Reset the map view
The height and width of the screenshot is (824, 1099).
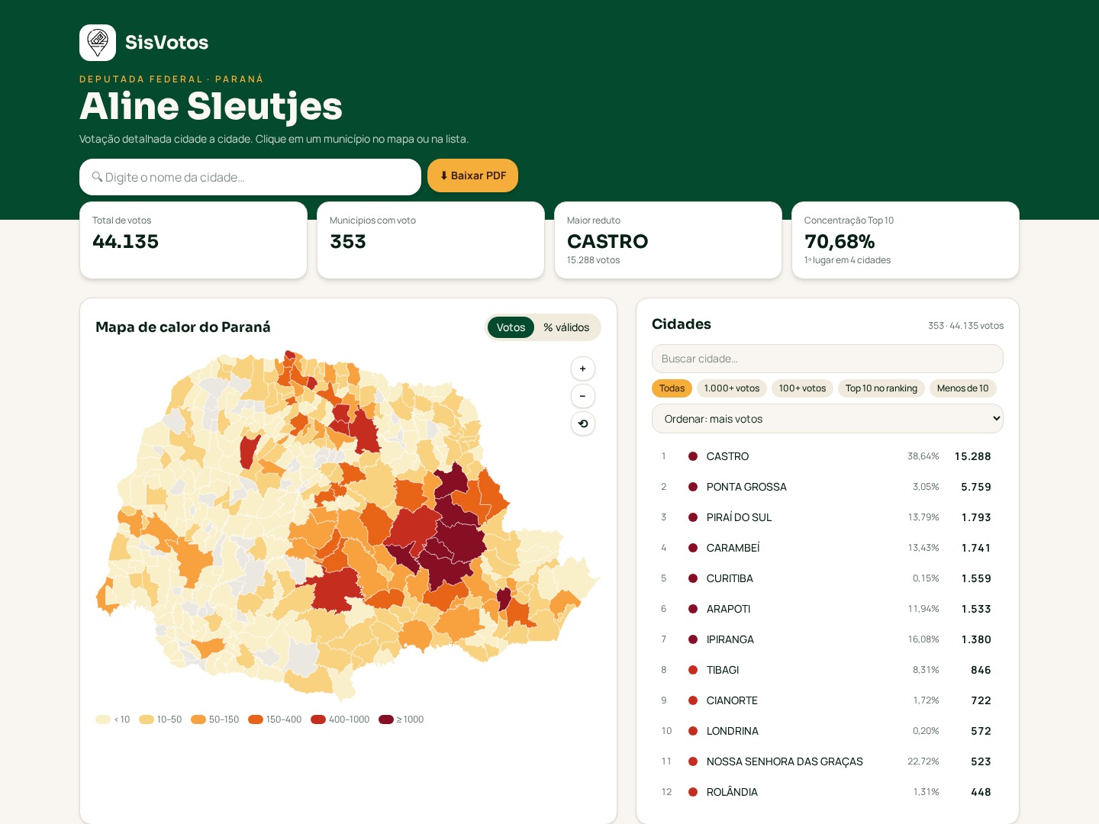583,423
